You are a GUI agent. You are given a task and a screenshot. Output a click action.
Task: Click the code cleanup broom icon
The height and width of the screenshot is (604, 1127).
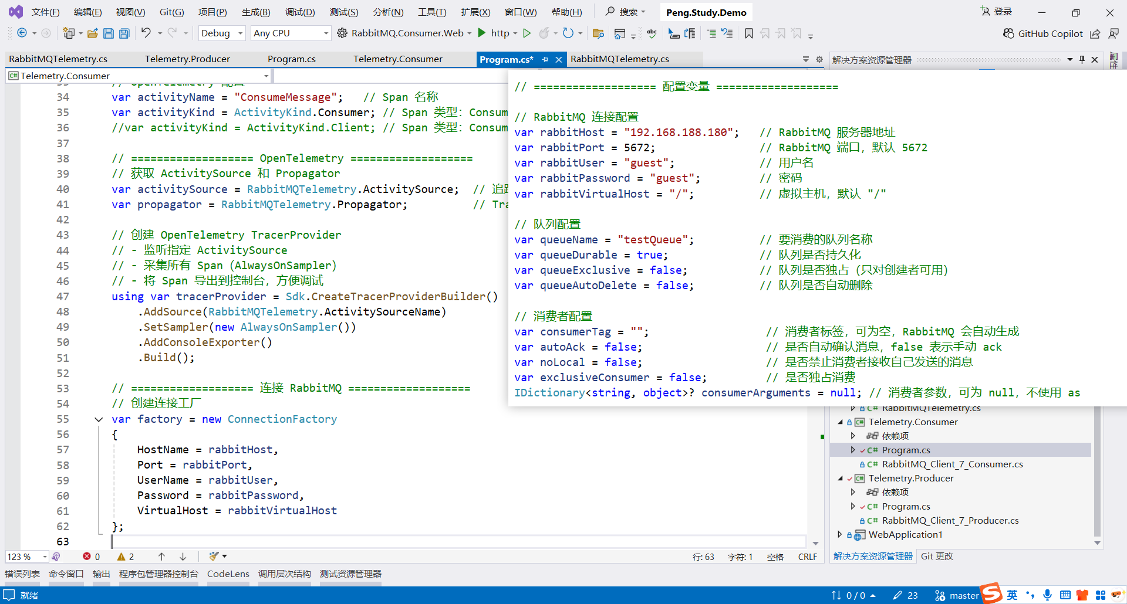click(214, 556)
